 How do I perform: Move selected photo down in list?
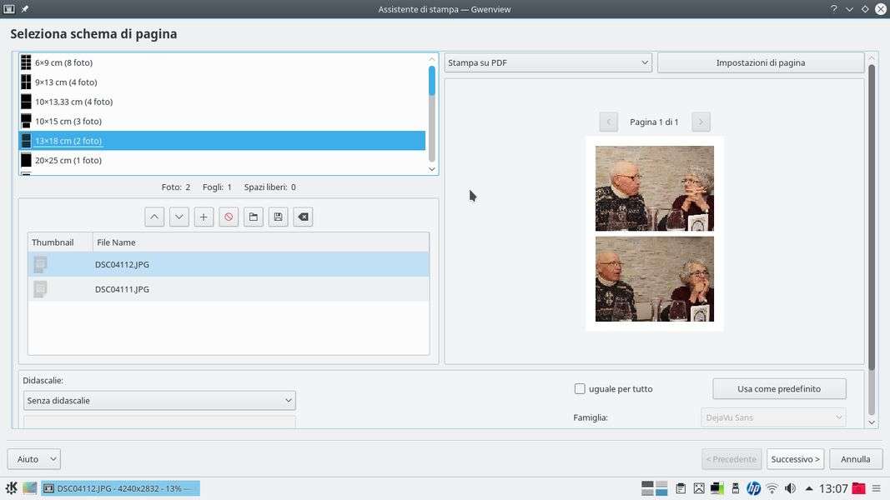tap(179, 217)
